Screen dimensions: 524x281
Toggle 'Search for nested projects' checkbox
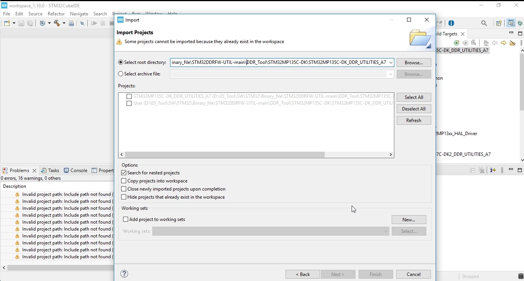[x=124, y=173]
